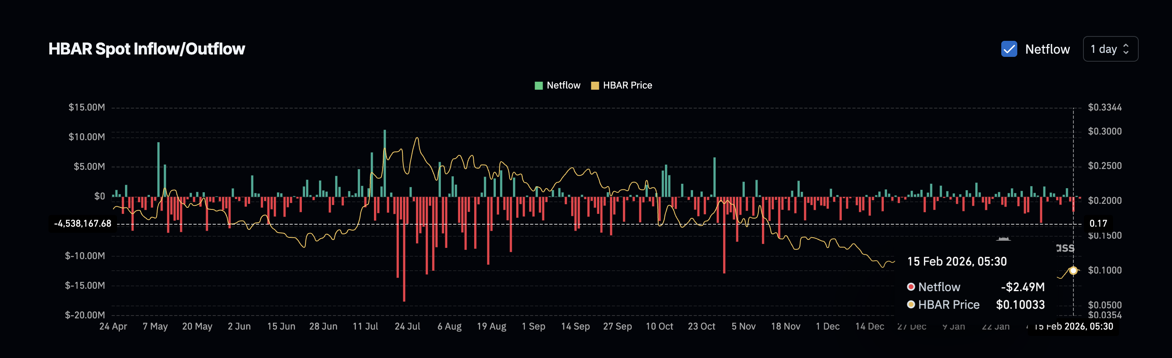Click the $0.10033 price value in tooltip
This screenshot has width=1172, height=358.
coord(1020,305)
